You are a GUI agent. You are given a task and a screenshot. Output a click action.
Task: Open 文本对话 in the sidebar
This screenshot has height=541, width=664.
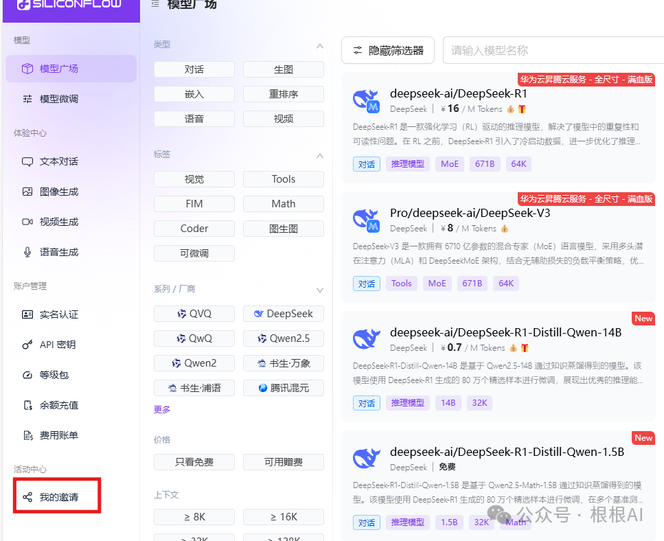tap(71, 161)
